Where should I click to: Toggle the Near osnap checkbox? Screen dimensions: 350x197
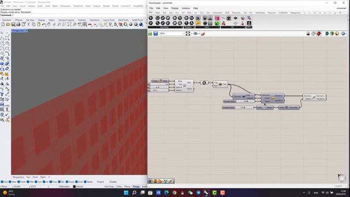click(10, 182)
